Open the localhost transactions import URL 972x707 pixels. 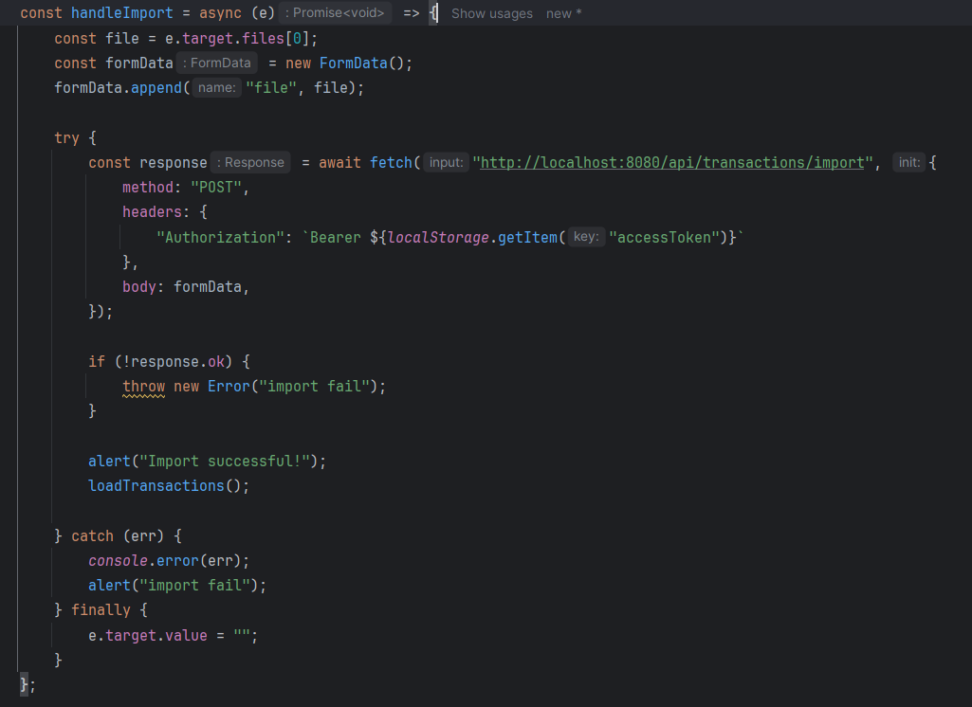point(673,162)
